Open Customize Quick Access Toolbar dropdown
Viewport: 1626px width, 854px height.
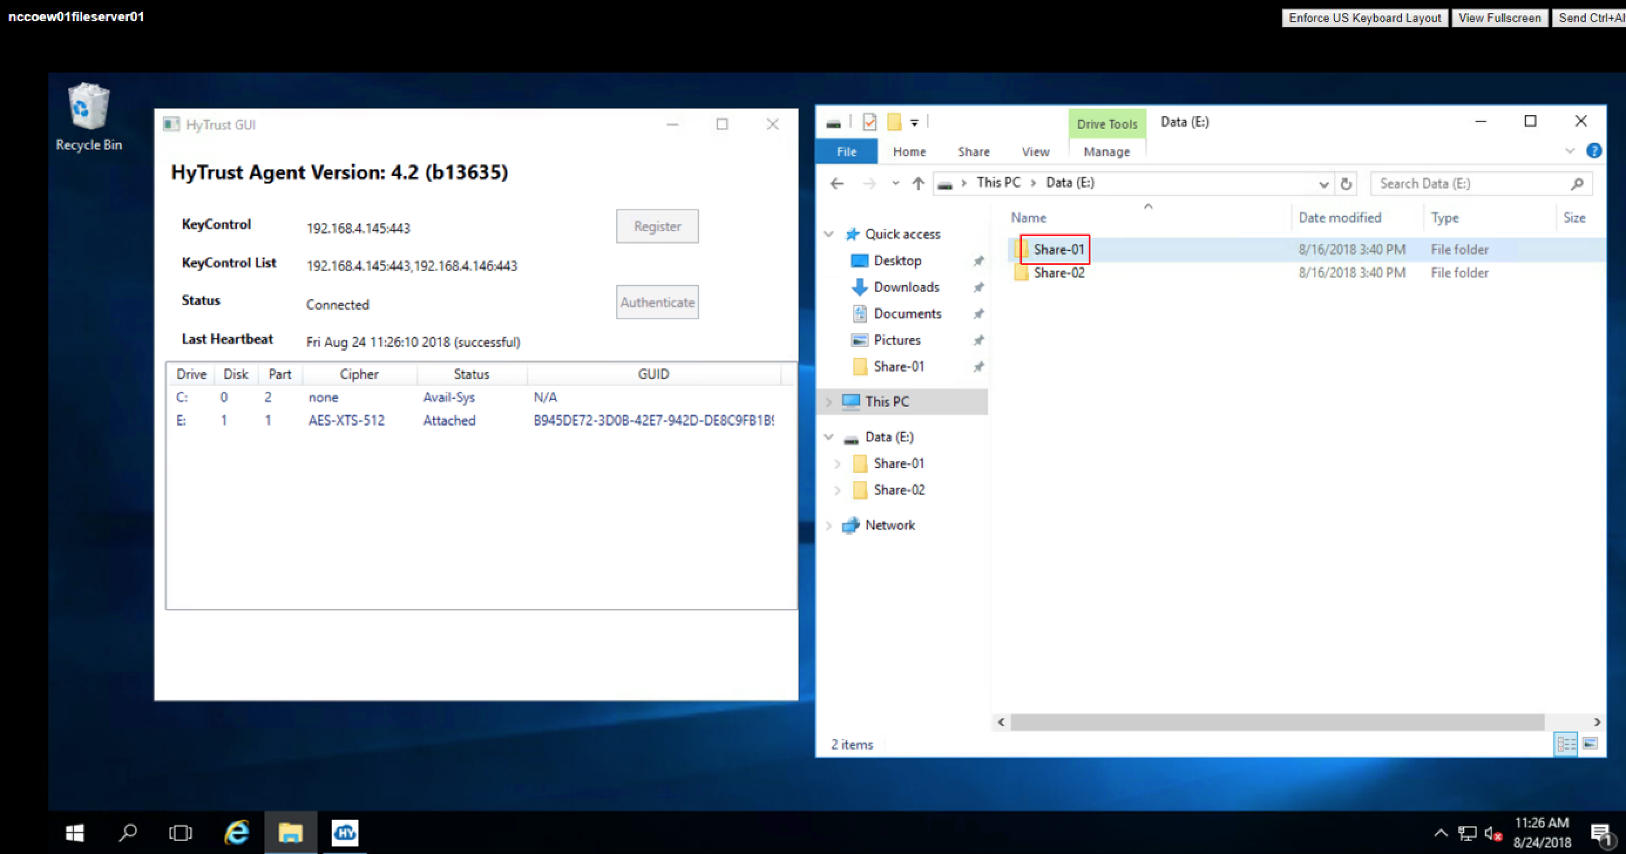coord(914,123)
